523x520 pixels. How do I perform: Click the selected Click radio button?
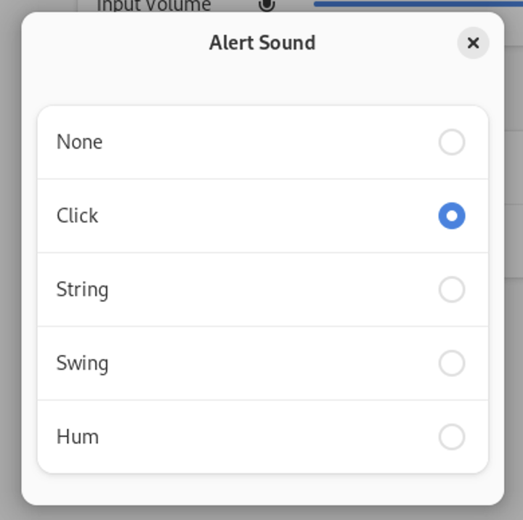451,216
